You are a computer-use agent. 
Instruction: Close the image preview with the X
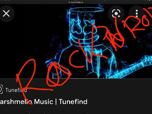pyautogui.click(x=6, y=14)
